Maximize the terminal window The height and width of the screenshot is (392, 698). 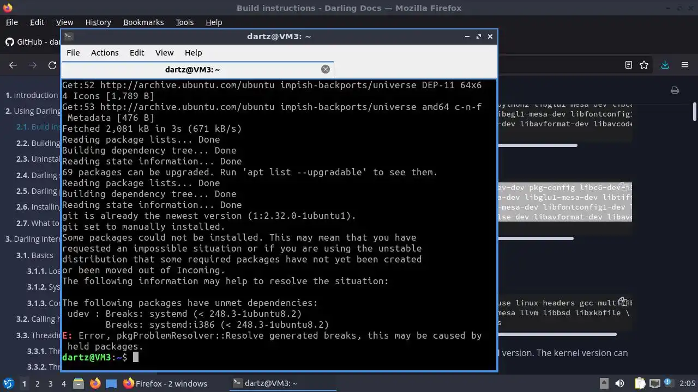tap(478, 36)
